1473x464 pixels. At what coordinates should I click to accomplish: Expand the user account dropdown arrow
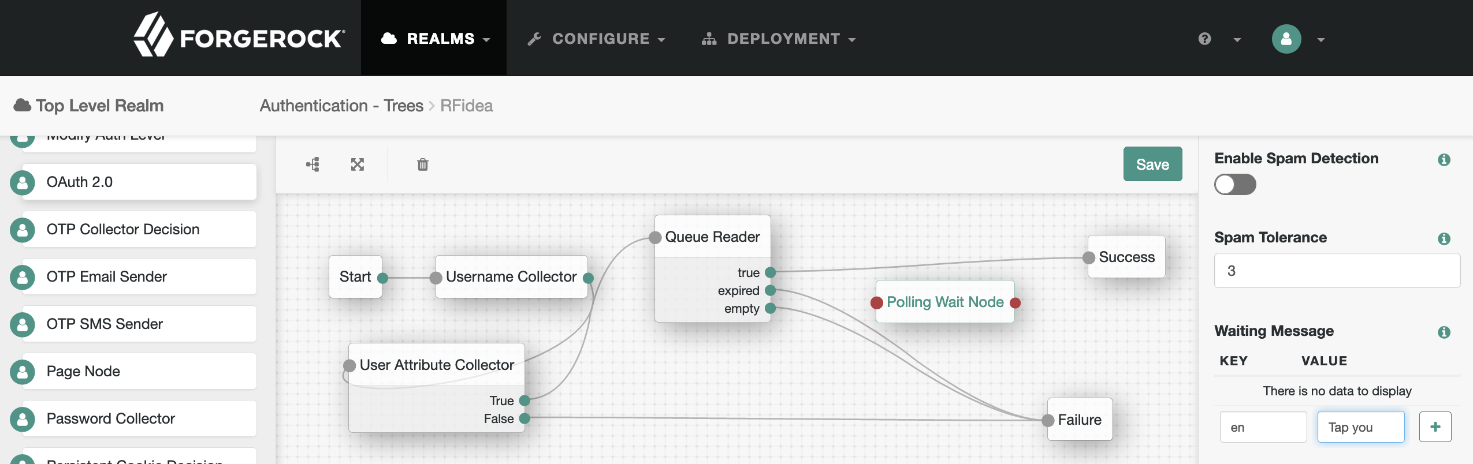[x=1321, y=40]
